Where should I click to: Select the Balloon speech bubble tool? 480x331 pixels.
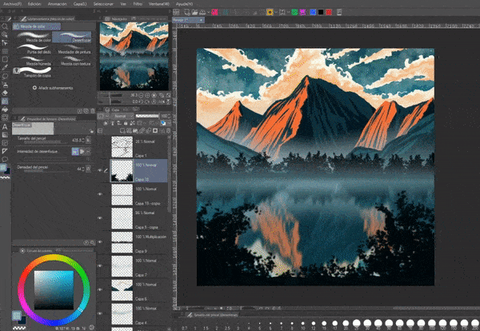click(x=5, y=159)
